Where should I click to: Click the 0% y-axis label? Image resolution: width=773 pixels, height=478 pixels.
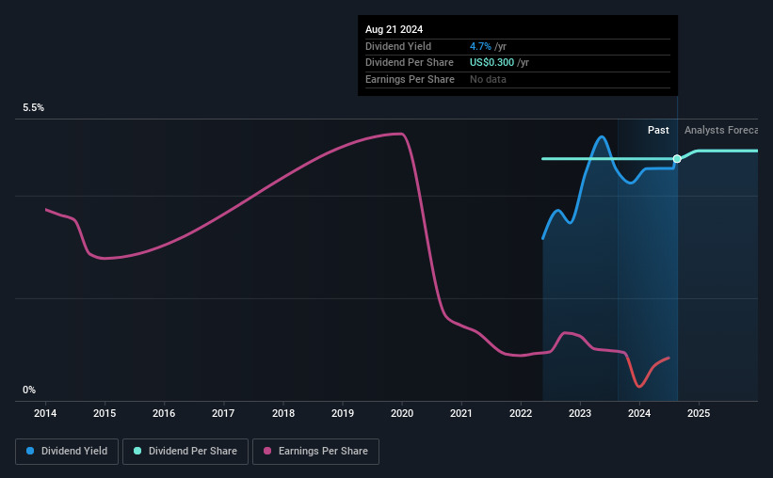[x=29, y=390]
